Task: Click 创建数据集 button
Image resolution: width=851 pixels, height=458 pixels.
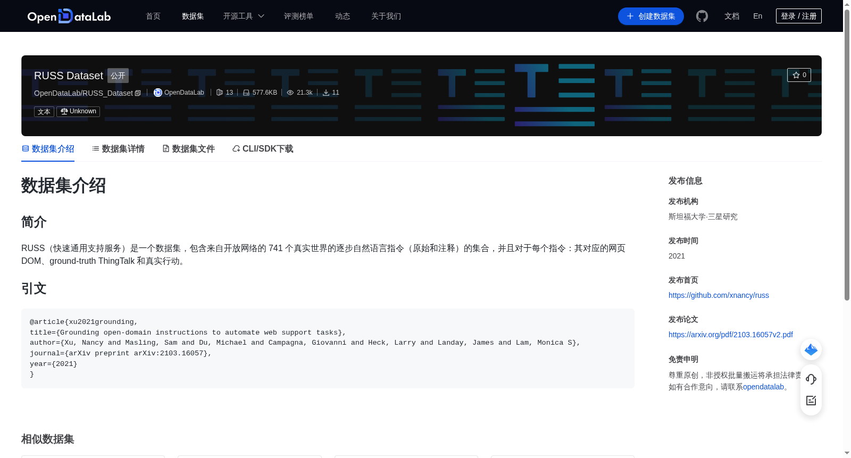Action: click(651, 16)
